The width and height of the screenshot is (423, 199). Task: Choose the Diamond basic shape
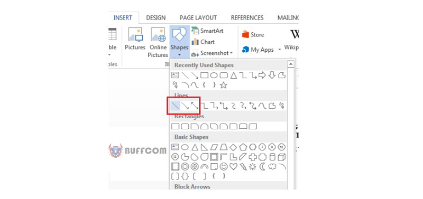[233, 147]
